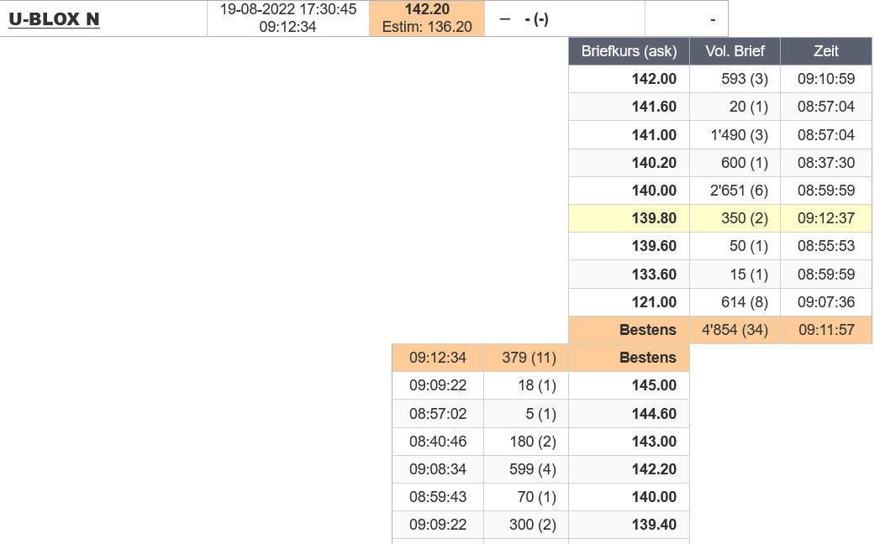This screenshot has height=544, width=885.
Task: Click the highlighted time 09:12:37
Action: tap(825, 218)
